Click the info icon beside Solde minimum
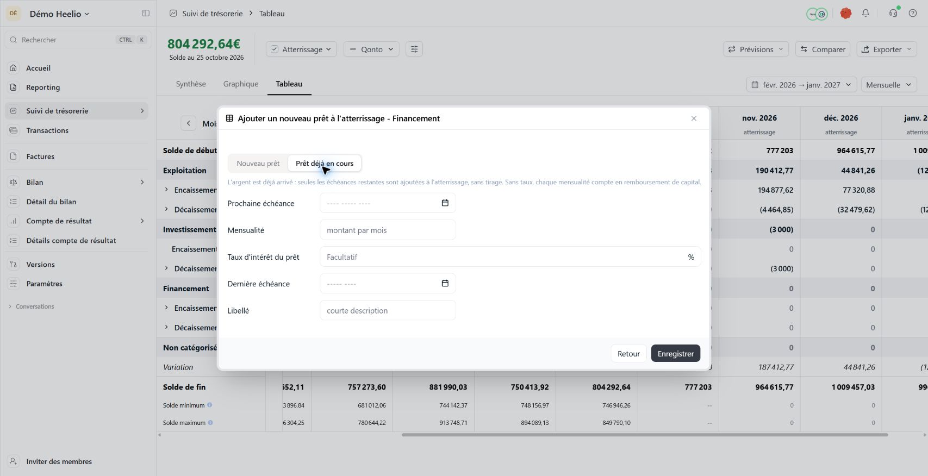Image resolution: width=928 pixels, height=476 pixels. click(x=209, y=405)
